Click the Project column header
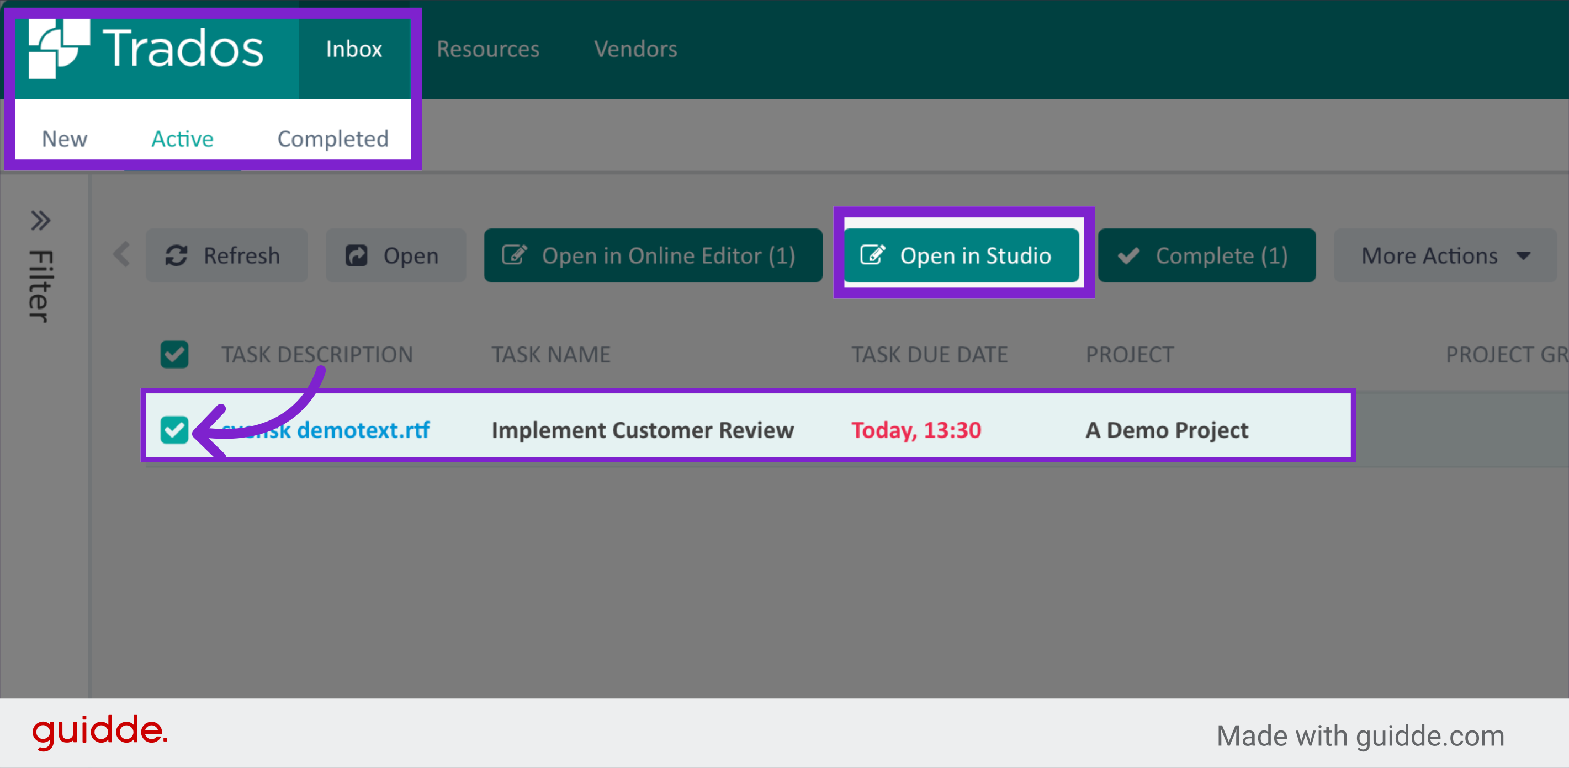Image resolution: width=1569 pixels, height=768 pixels. pos(1130,354)
